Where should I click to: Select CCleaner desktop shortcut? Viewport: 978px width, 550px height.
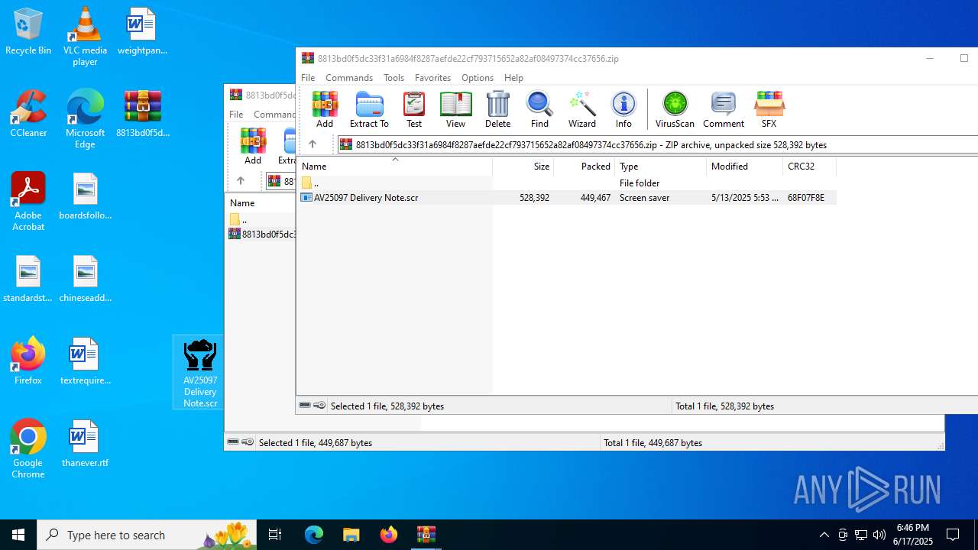(x=28, y=114)
